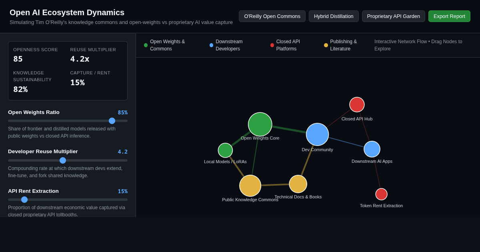Select the Token Rent Extraction node
Screen dimensions: 480x252
pos(381,194)
